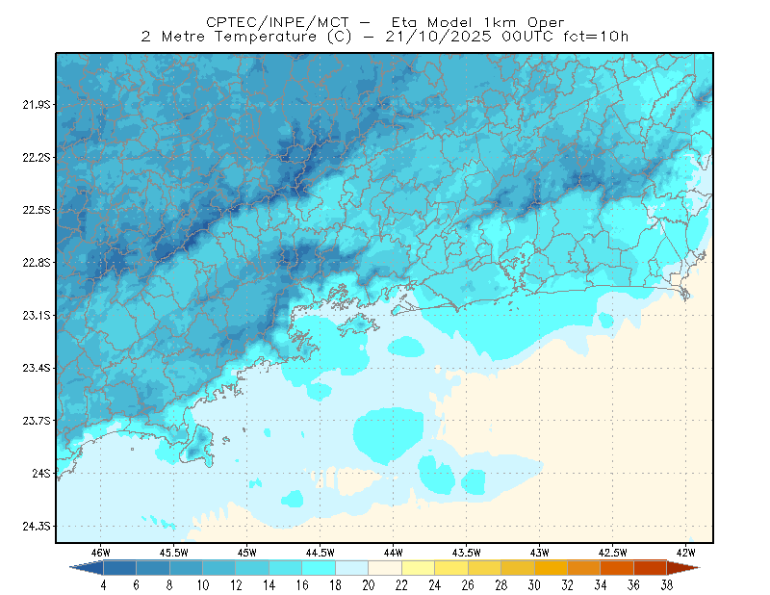Viewport: 770px width, 595px height.
Task: Click legend value 14 under the color bar
Action: [x=269, y=585]
